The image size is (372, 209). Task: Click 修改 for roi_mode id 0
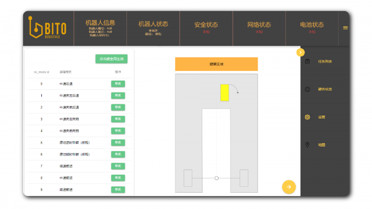[118, 84]
